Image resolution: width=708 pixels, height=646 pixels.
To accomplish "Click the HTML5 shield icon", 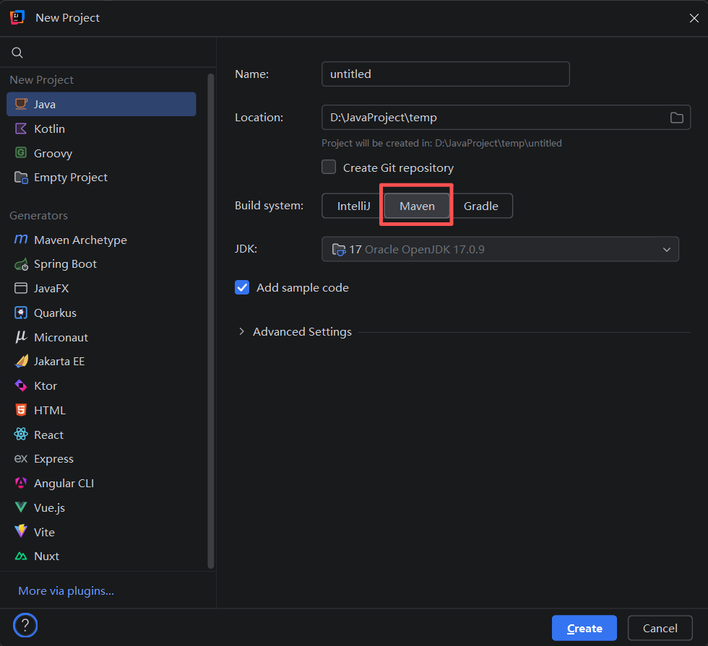I will pyautogui.click(x=21, y=410).
